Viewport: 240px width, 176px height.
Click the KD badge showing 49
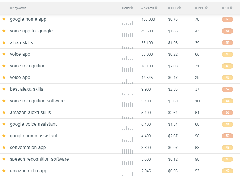pyautogui.click(x=228, y=66)
